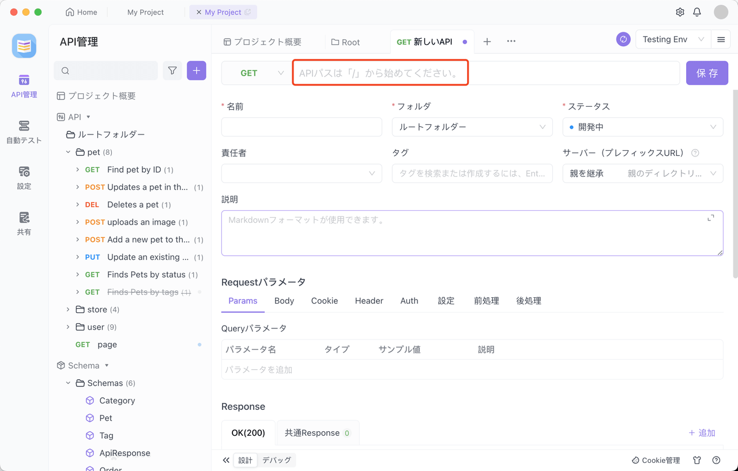
Task: Click the 追加 response link
Action: coord(702,433)
